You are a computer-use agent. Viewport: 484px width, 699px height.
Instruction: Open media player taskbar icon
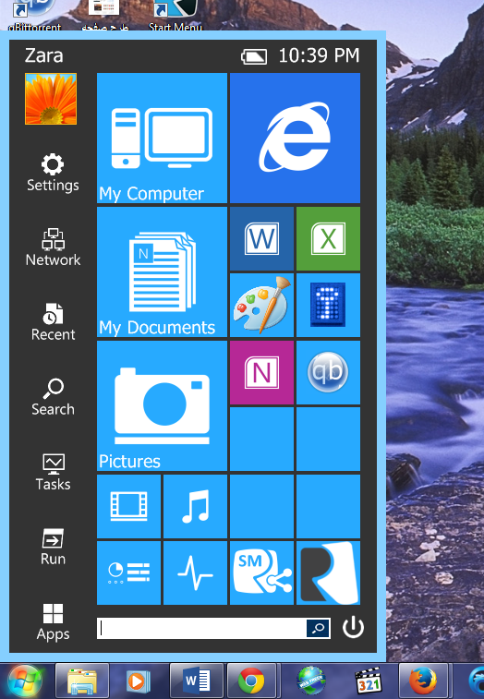pos(139,681)
